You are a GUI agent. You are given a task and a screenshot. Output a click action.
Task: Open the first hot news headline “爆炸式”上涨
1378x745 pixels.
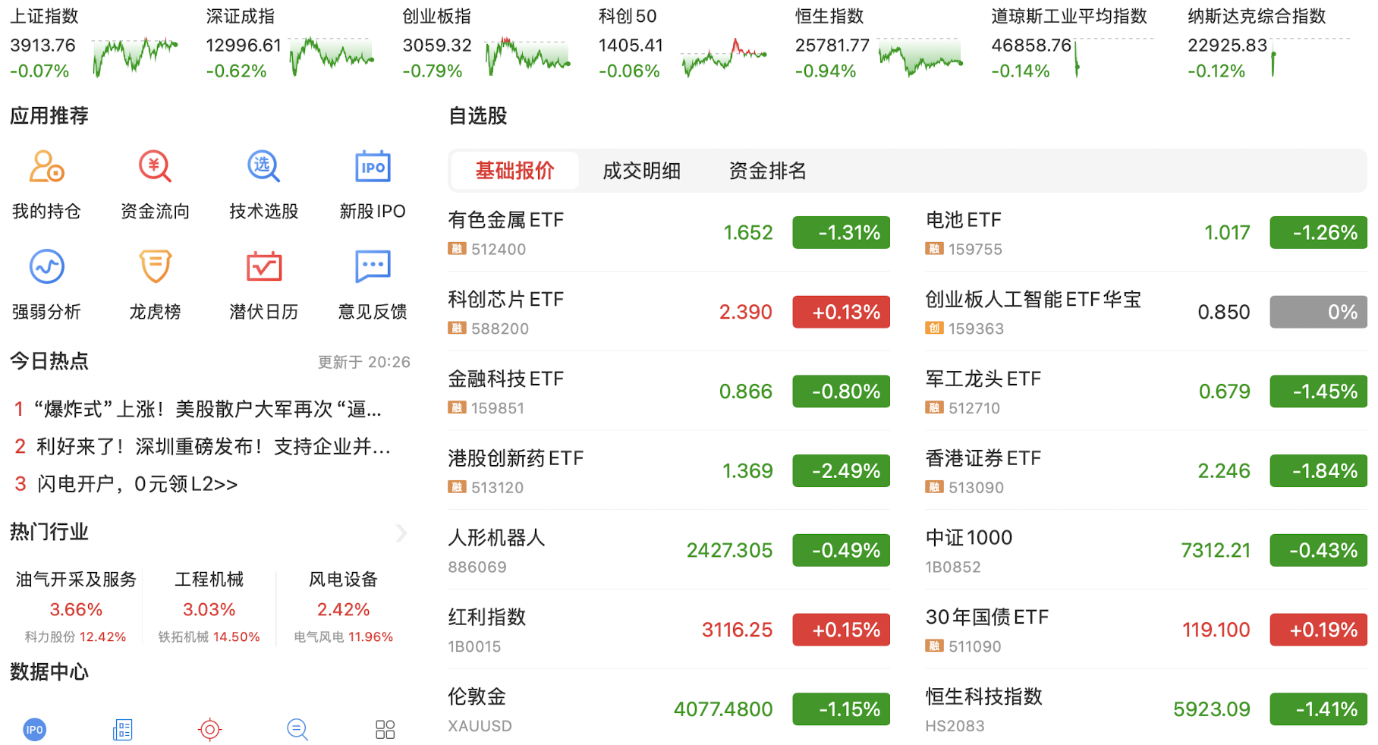pos(207,410)
